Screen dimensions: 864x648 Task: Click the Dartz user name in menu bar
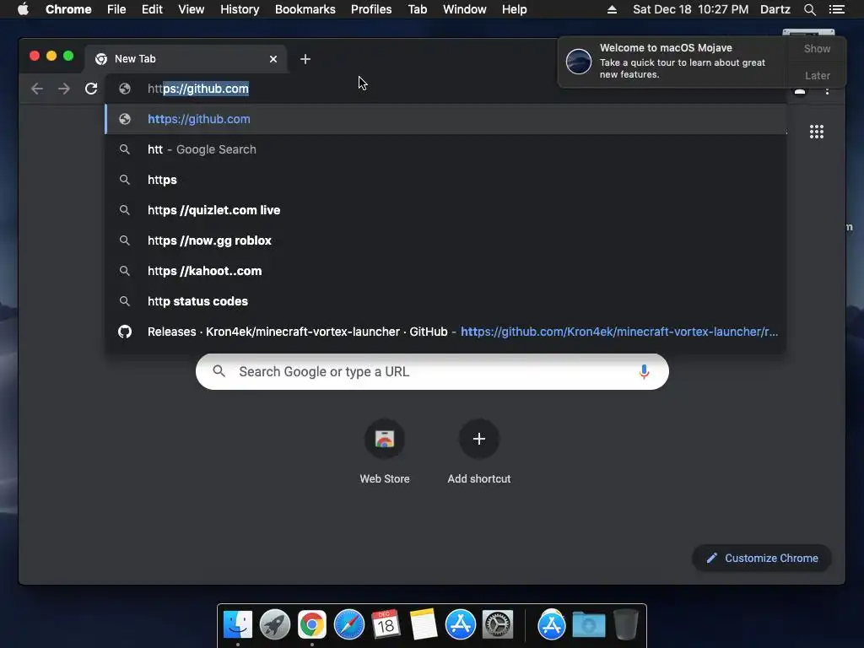(775, 9)
